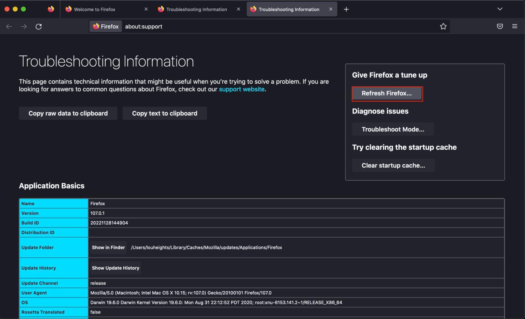Launch Troubleshoot Mode

393,129
